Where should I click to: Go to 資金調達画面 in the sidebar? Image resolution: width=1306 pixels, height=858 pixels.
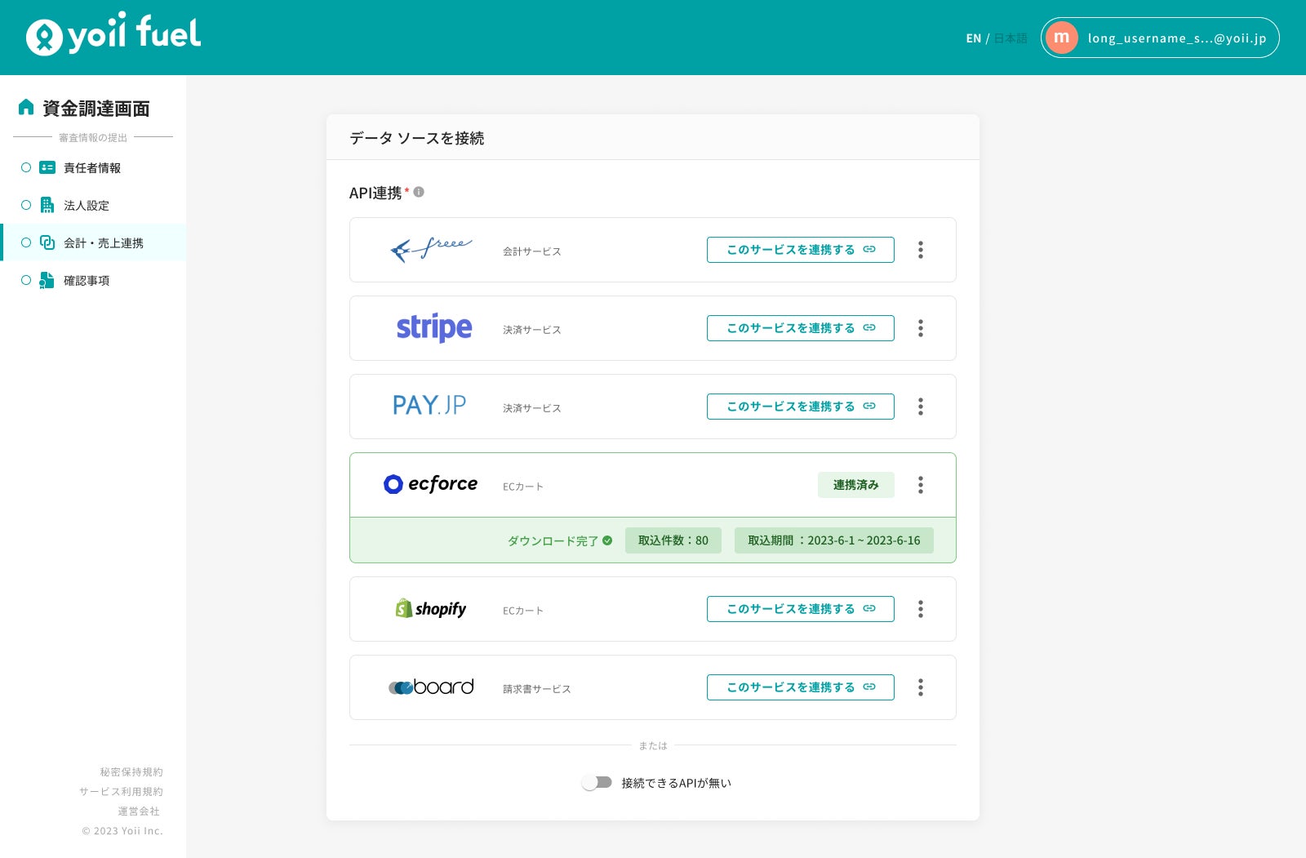[x=96, y=108]
